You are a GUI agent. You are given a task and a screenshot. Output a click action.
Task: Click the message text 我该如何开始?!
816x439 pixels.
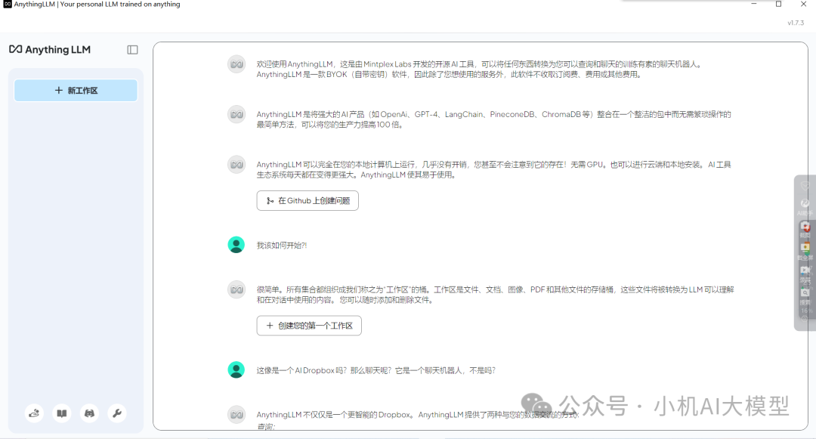tap(282, 246)
